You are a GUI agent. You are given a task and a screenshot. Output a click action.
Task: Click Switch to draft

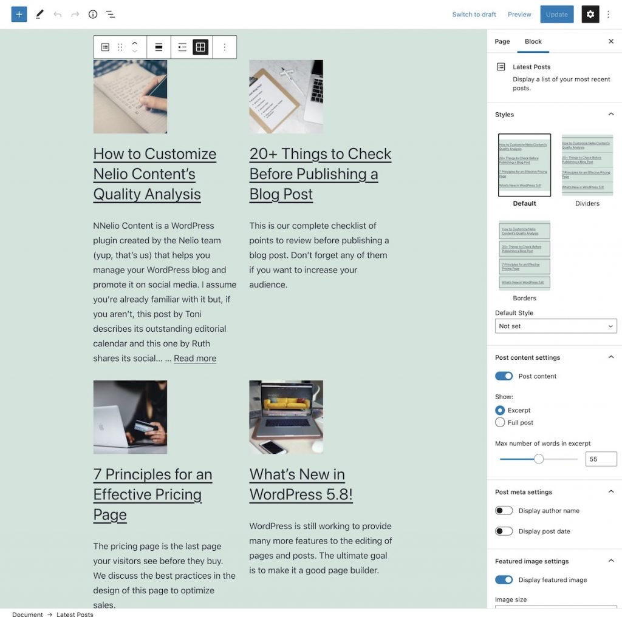click(x=474, y=15)
